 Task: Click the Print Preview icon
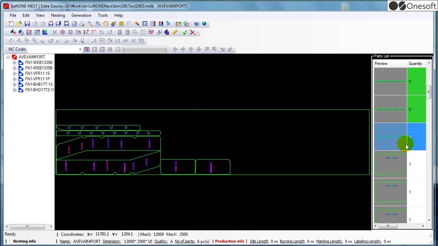tap(74, 24)
